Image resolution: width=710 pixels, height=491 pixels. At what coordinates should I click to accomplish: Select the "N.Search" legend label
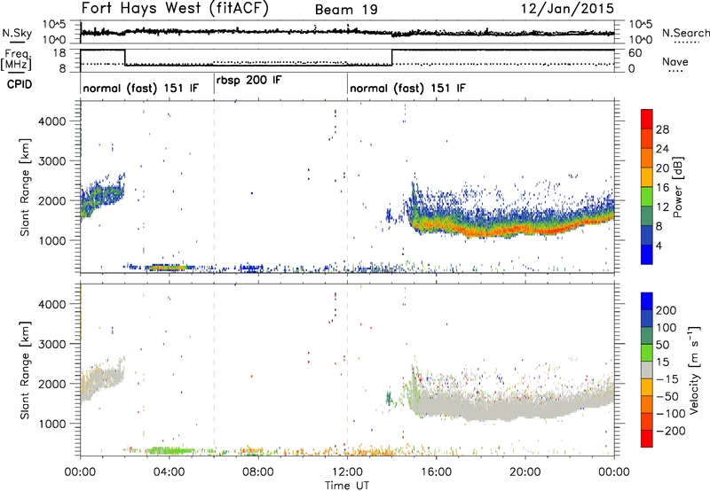[x=685, y=33]
